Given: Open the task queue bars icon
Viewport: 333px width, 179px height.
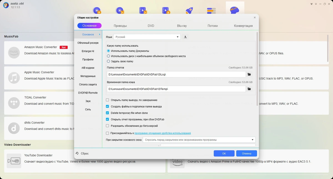Looking at the screenshot, I should point(211,11).
